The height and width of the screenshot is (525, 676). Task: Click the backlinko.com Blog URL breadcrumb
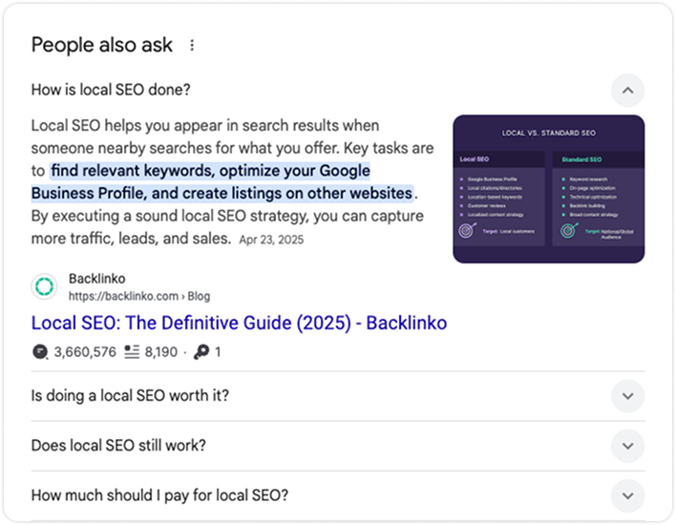click(139, 296)
